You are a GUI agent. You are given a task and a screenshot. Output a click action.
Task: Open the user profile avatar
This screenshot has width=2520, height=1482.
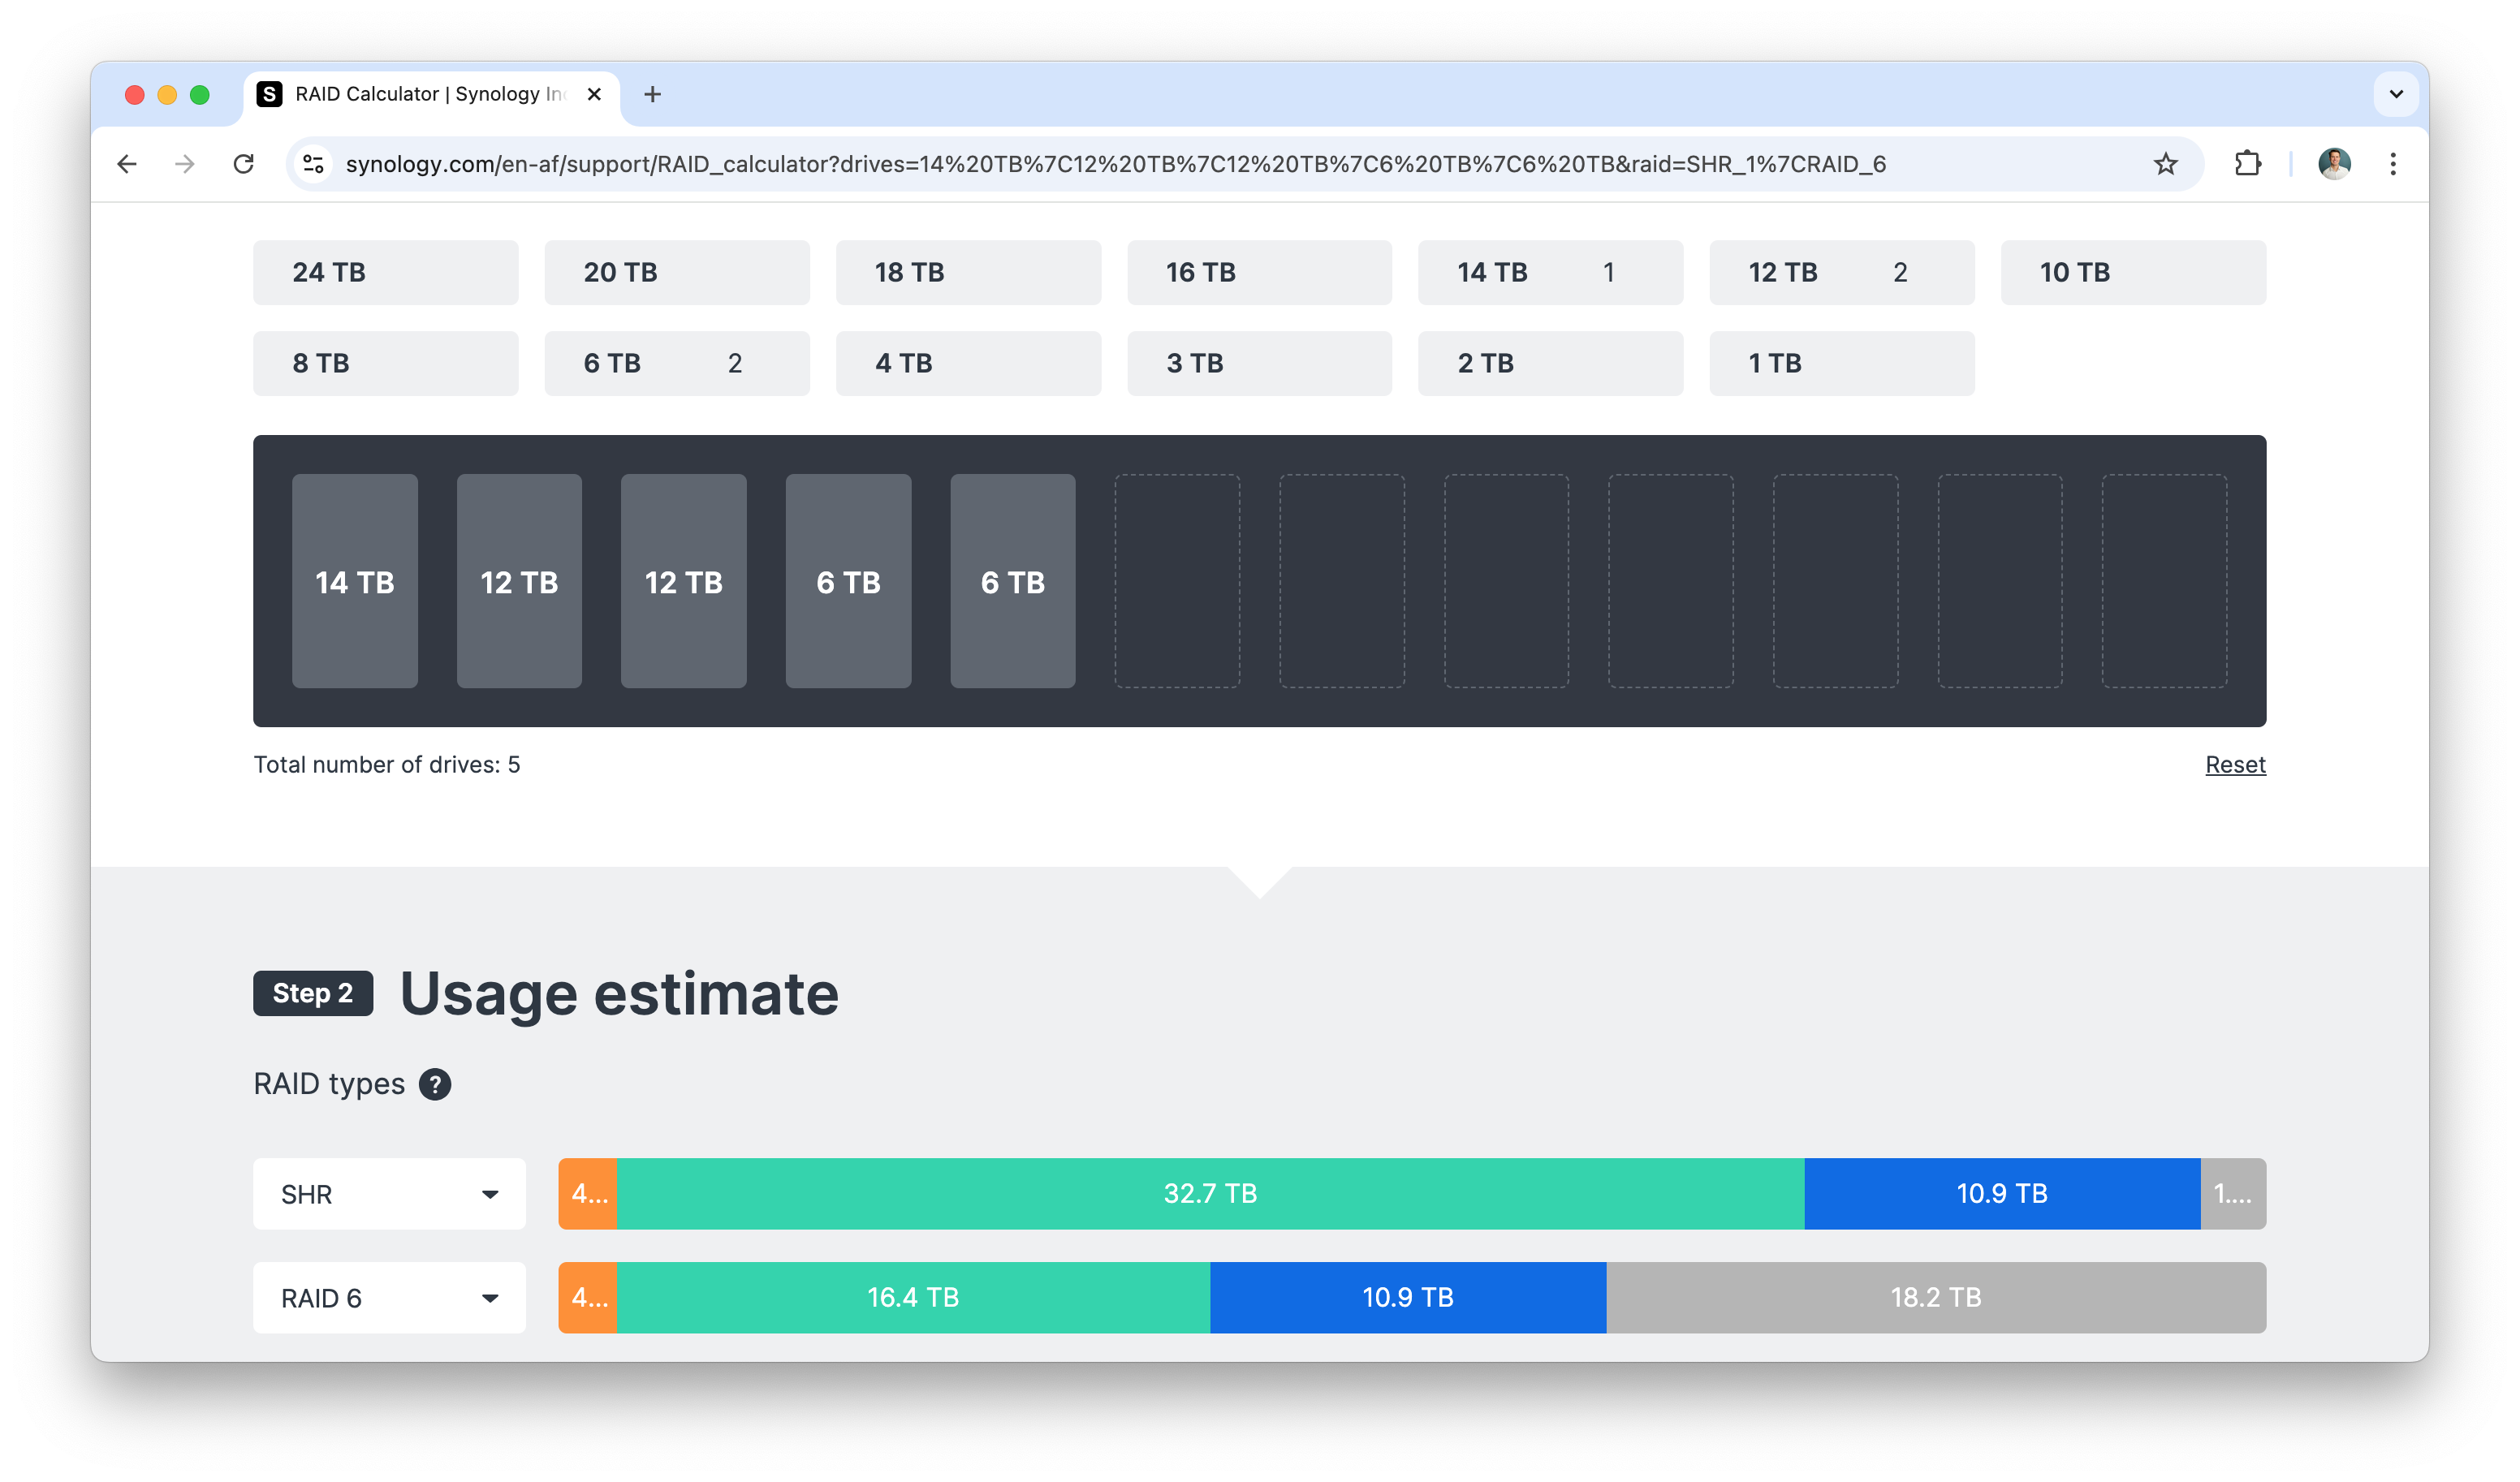pyautogui.click(x=2333, y=164)
